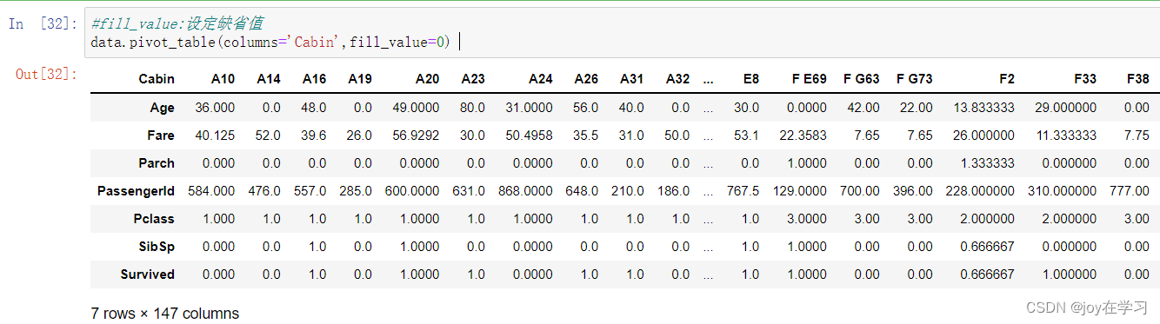
Task: Click the code input cell with pivot_table
Action: [x=622, y=33]
